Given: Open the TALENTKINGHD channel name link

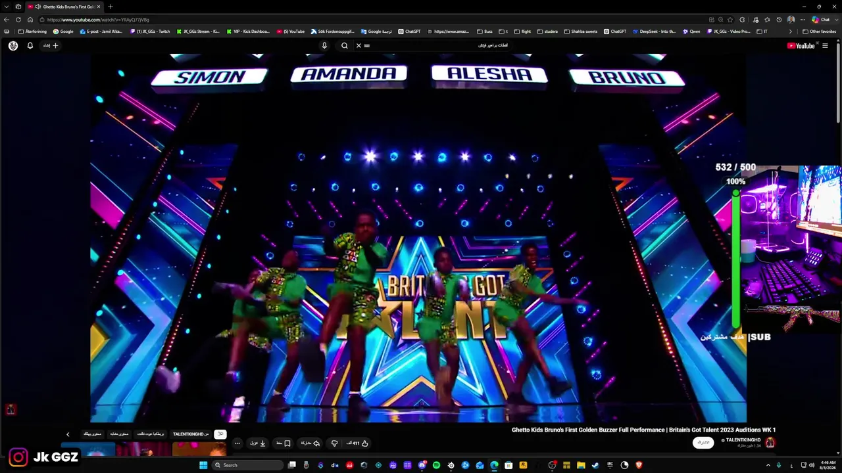Looking at the screenshot, I should [x=743, y=439].
